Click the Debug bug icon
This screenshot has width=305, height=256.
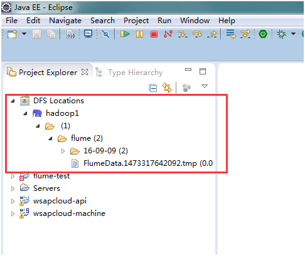coord(281,34)
